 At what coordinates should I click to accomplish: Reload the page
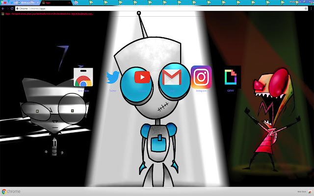click(12, 9)
